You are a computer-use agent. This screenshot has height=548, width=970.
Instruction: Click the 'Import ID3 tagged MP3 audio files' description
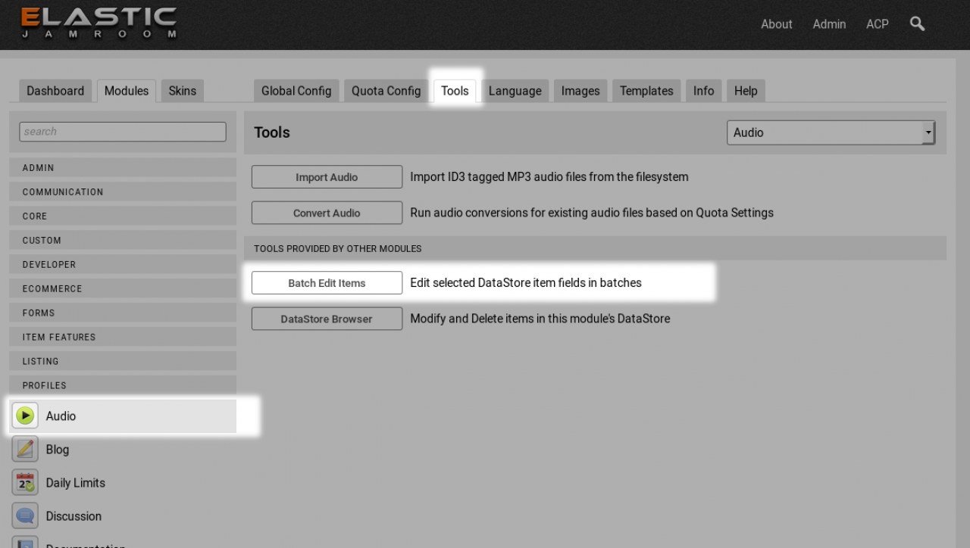[x=549, y=177]
